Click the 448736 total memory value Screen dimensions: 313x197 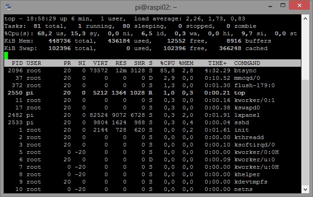tap(59, 41)
